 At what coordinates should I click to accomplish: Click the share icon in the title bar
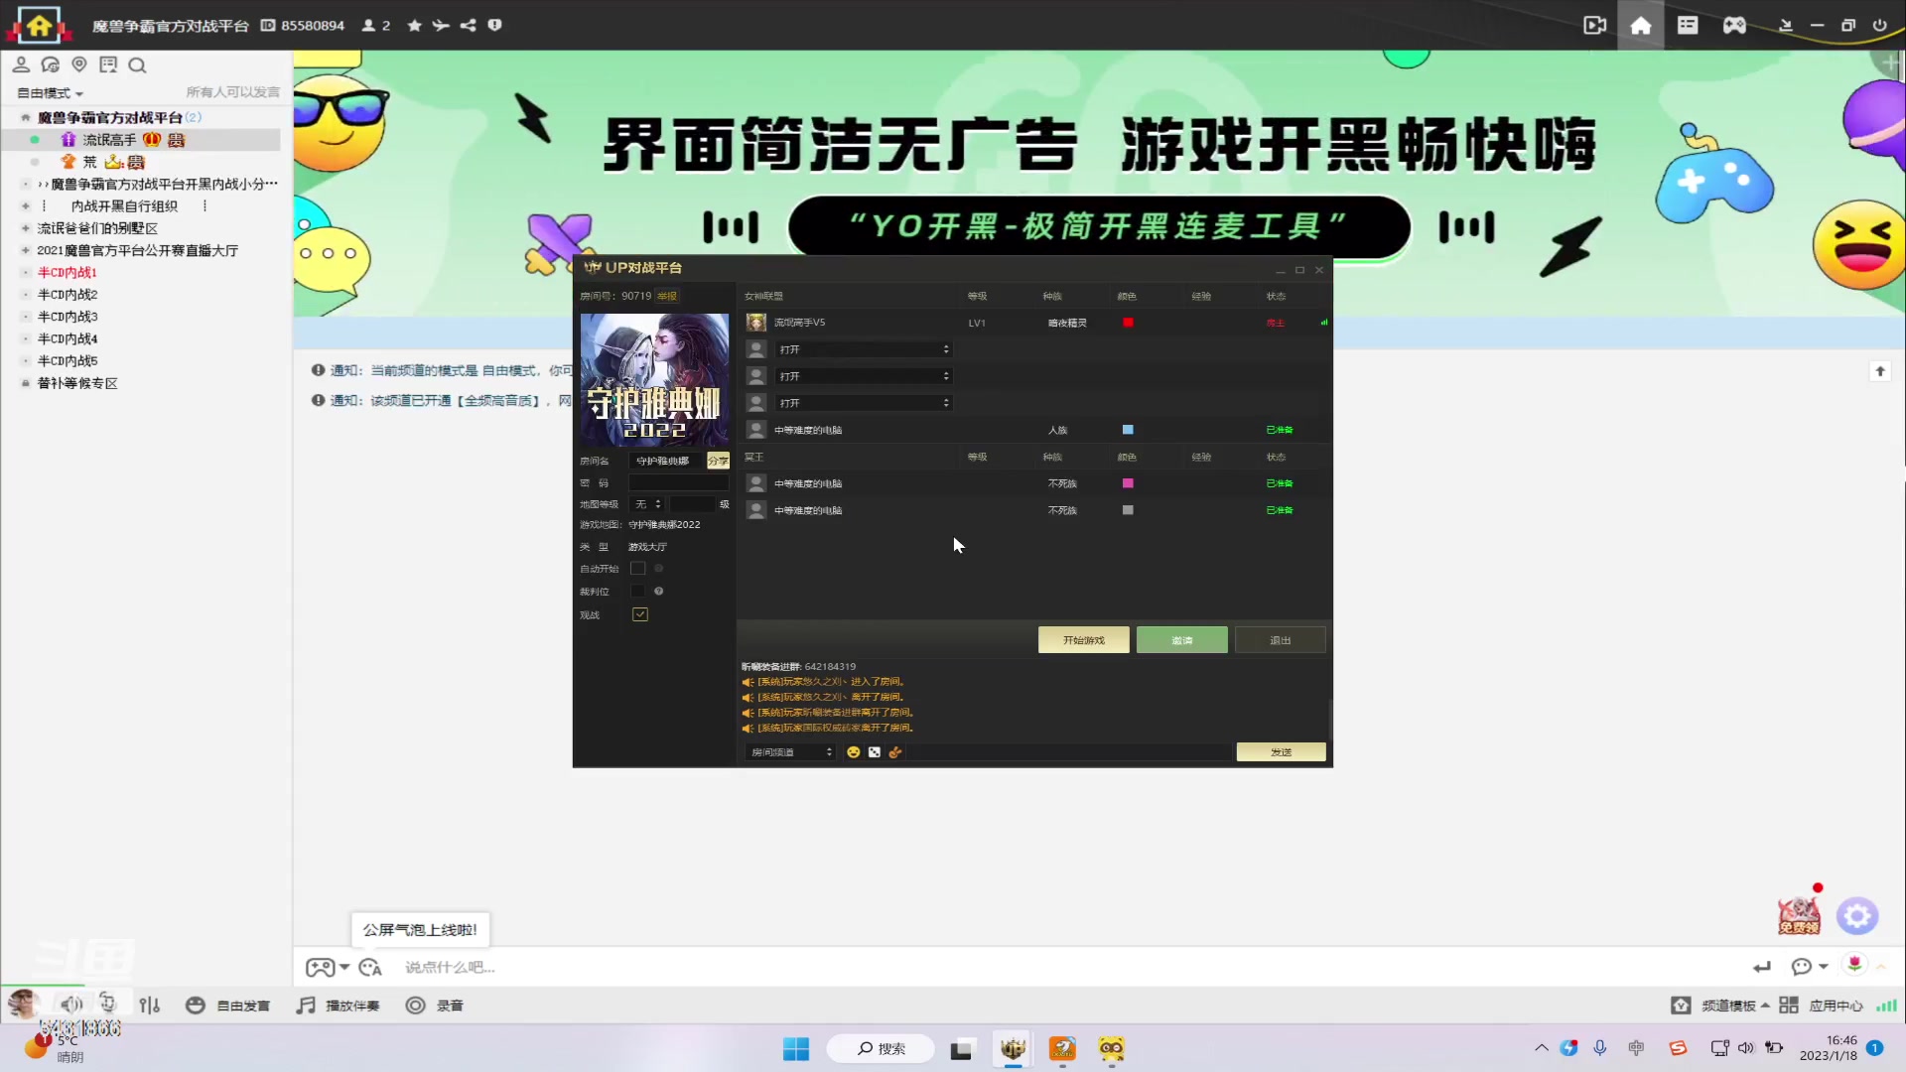(x=468, y=26)
